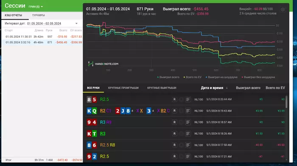This screenshot has width=297, height=166.
Task: Toggle the Выиграл на шоудауне legend series
Action: click(x=221, y=77)
